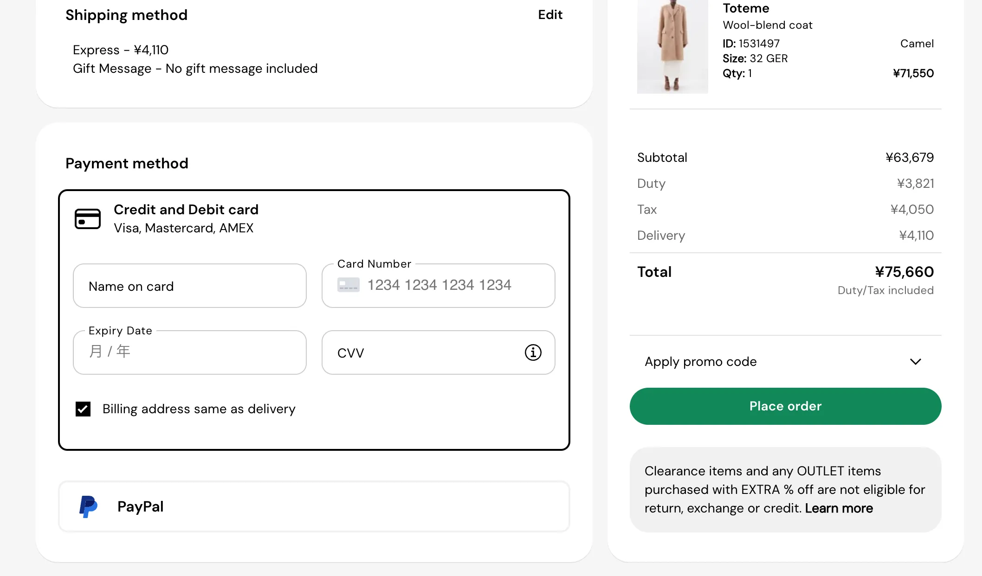Focus the Expiry Date field
Screen dimensions: 982x576
(x=190, y=352)
